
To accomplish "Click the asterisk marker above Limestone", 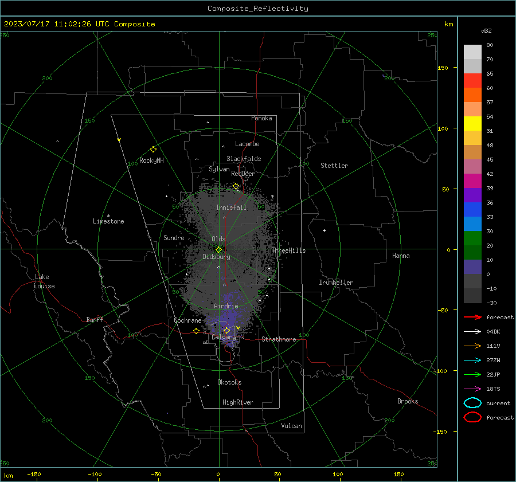I will point(108,216).
